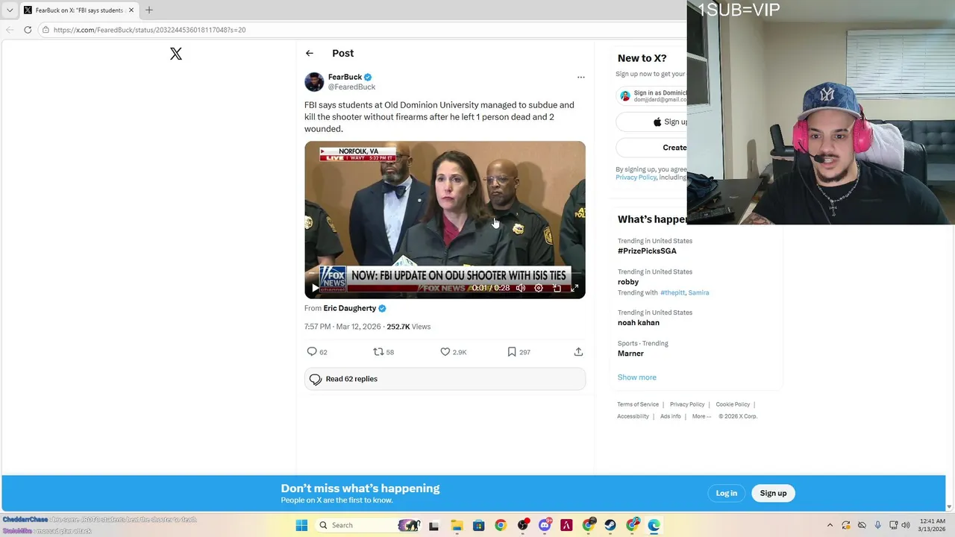Open Read 62 replies
955x537 pixels.
(445, 379)
